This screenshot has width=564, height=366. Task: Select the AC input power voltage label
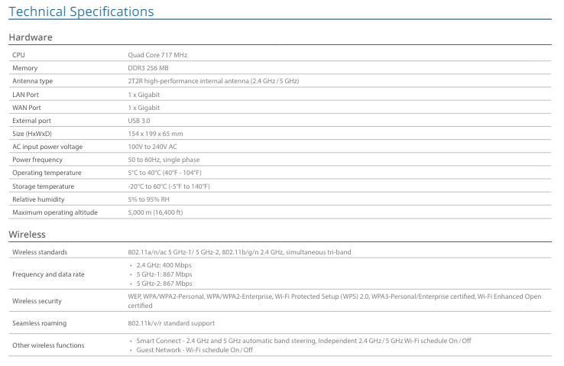[47, 147]
